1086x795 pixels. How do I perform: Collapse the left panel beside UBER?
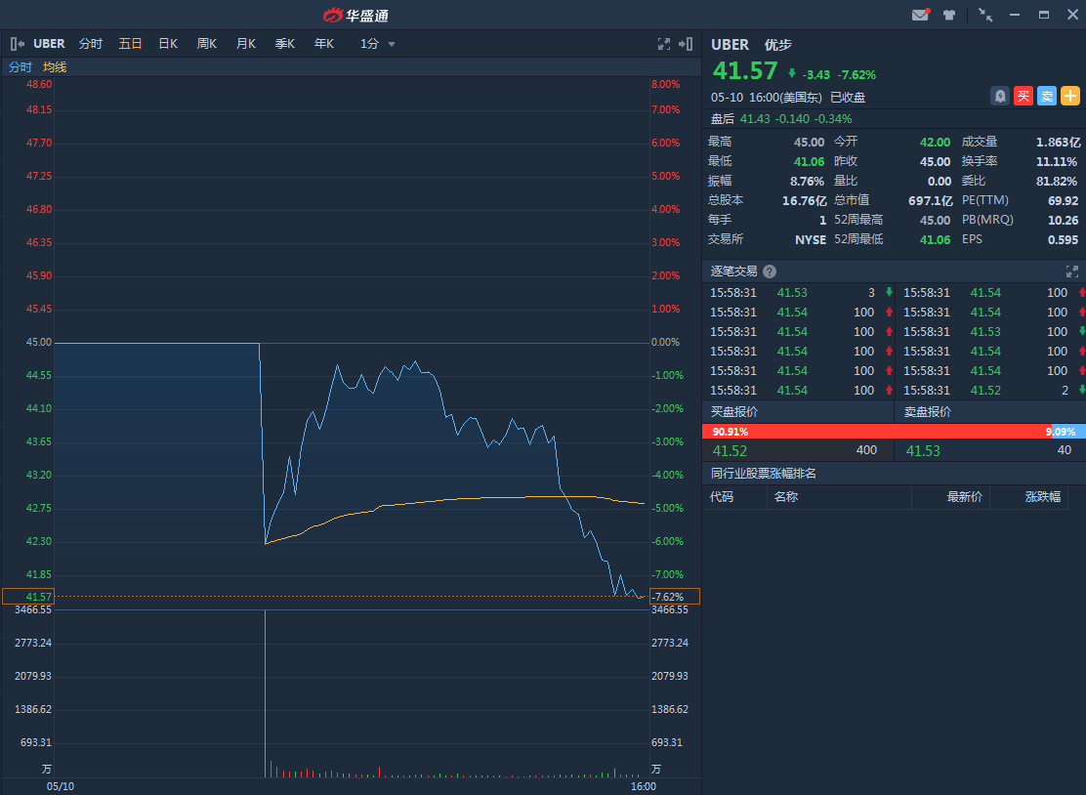[x=18, y=44]
